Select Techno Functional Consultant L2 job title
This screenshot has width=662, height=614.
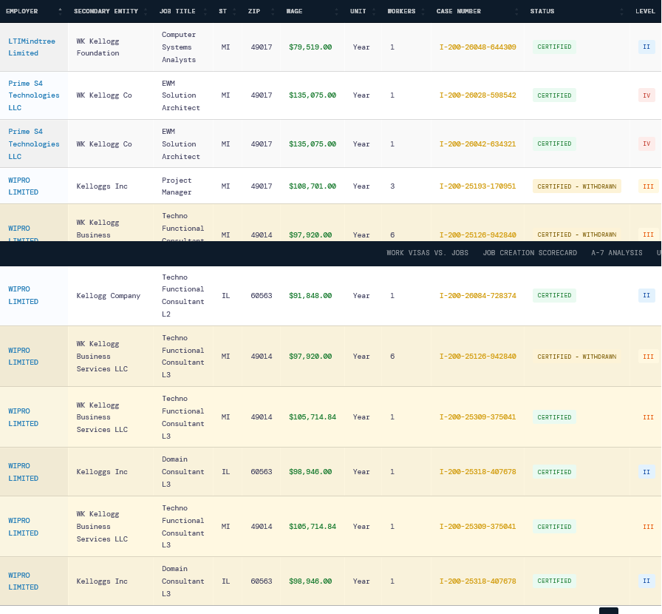[x=182, y=296]
